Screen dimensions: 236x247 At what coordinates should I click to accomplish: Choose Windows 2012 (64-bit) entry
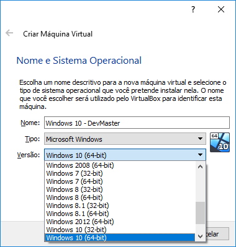point(120,222)
